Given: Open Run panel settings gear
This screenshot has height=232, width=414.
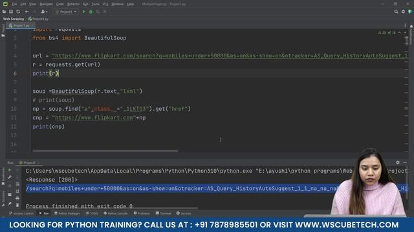Looking at the screenshot, I should tap(398, 162).
